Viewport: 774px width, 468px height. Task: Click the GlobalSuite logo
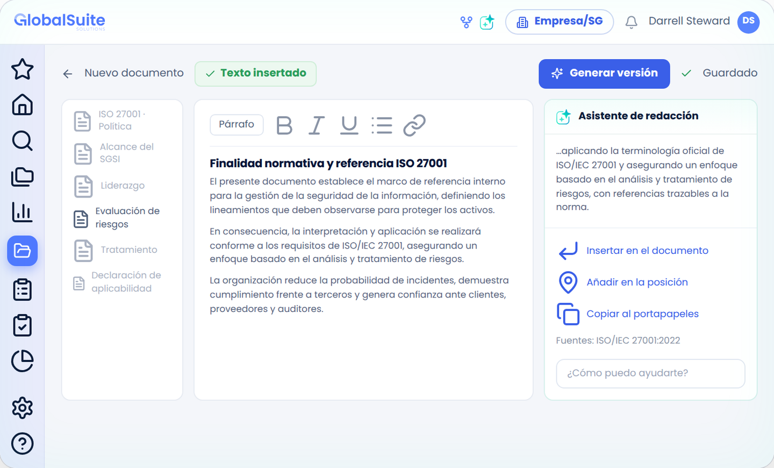tap(60, 21)
